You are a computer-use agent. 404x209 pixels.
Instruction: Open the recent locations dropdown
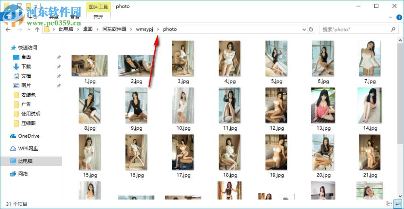click(x=29, y=29)
